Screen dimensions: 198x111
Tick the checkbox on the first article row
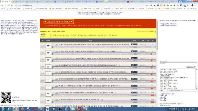(x=53, y=44)
